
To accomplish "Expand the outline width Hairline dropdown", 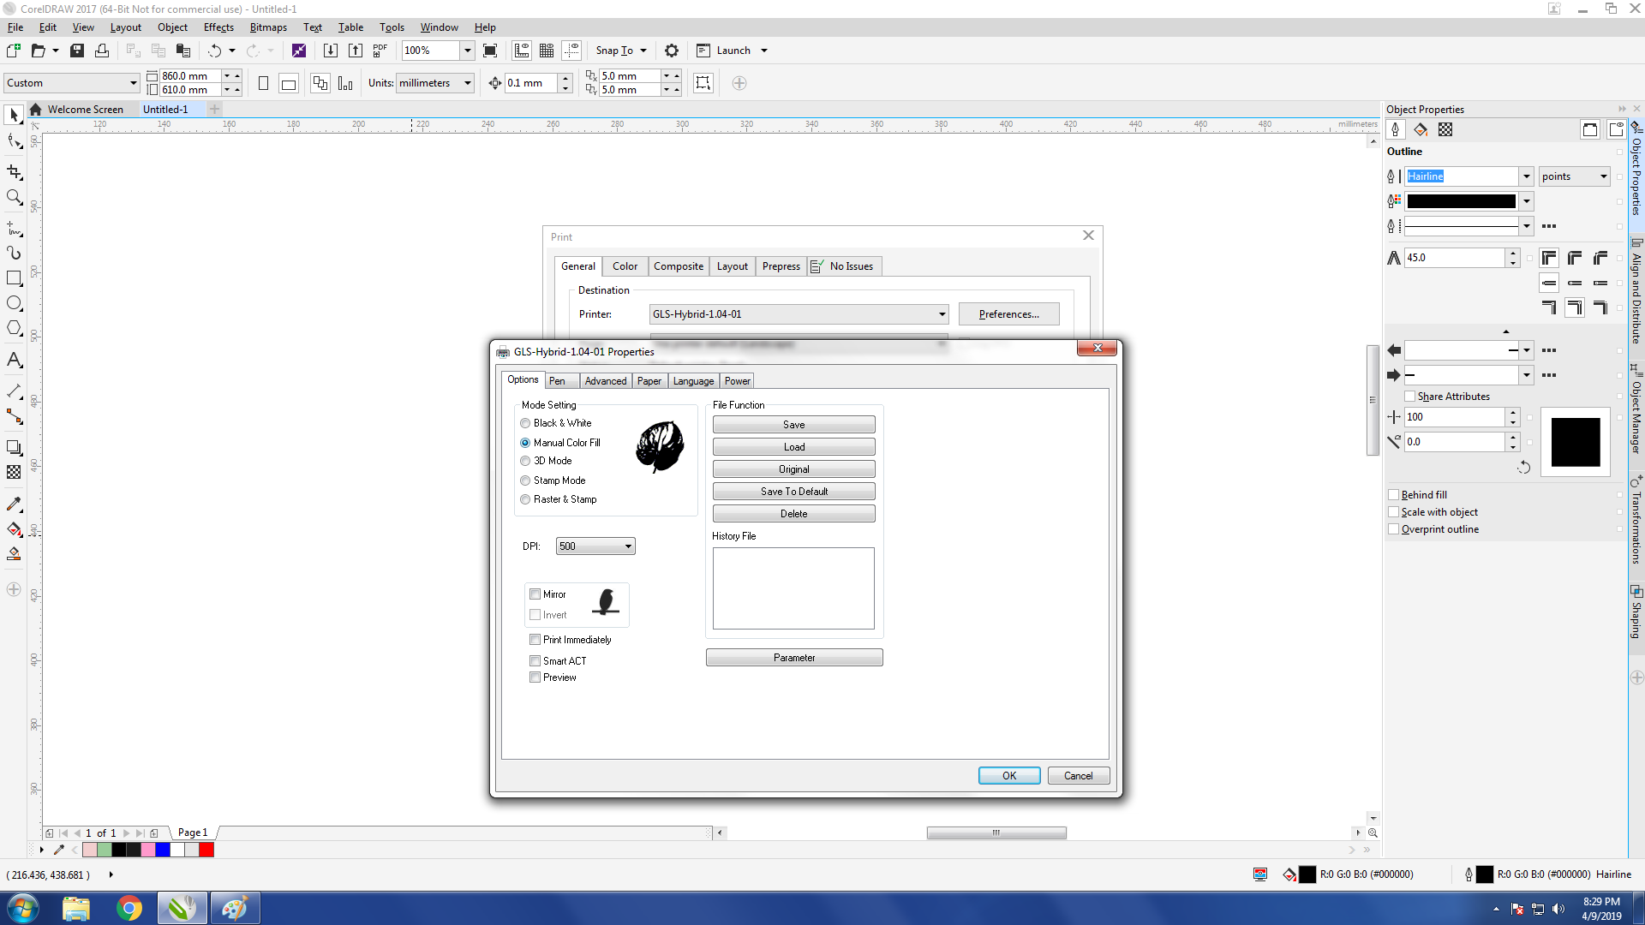I will [1526, 176].
